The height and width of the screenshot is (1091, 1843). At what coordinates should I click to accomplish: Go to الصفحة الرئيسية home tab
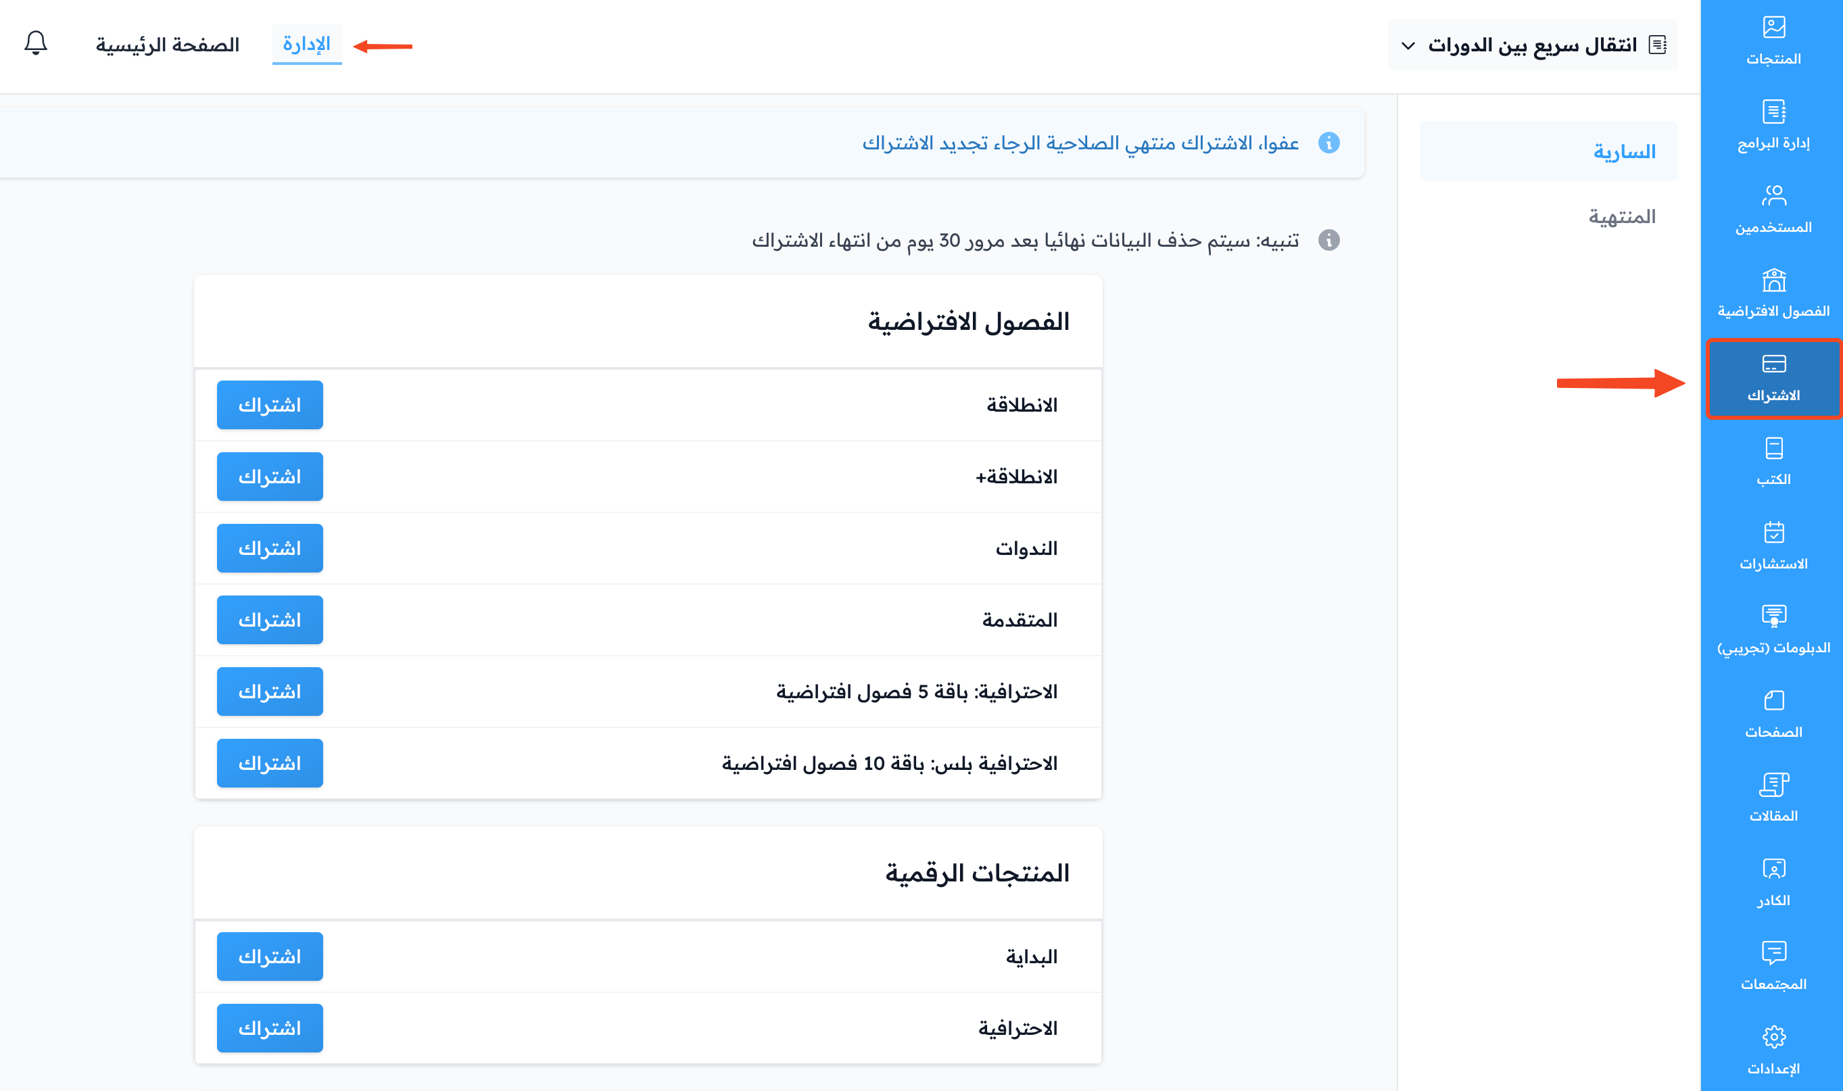point(168,45)
